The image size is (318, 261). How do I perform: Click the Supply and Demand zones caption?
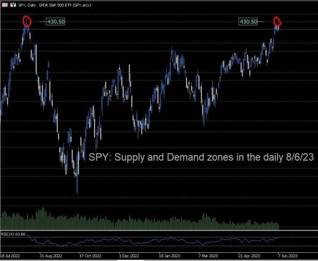[201, 157]
